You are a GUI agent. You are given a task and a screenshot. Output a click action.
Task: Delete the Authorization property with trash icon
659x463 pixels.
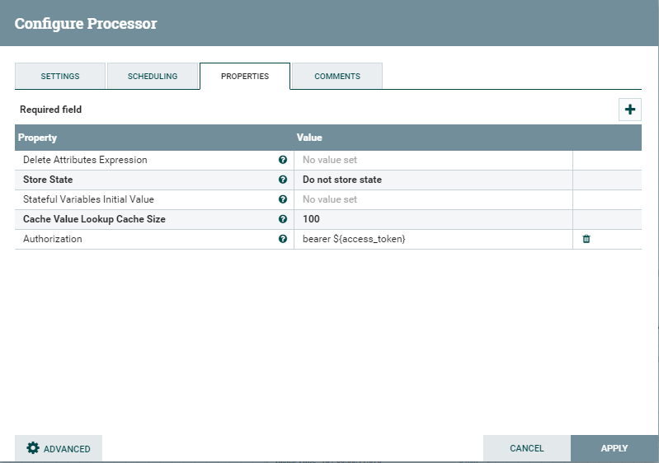[x=586, y=239]
